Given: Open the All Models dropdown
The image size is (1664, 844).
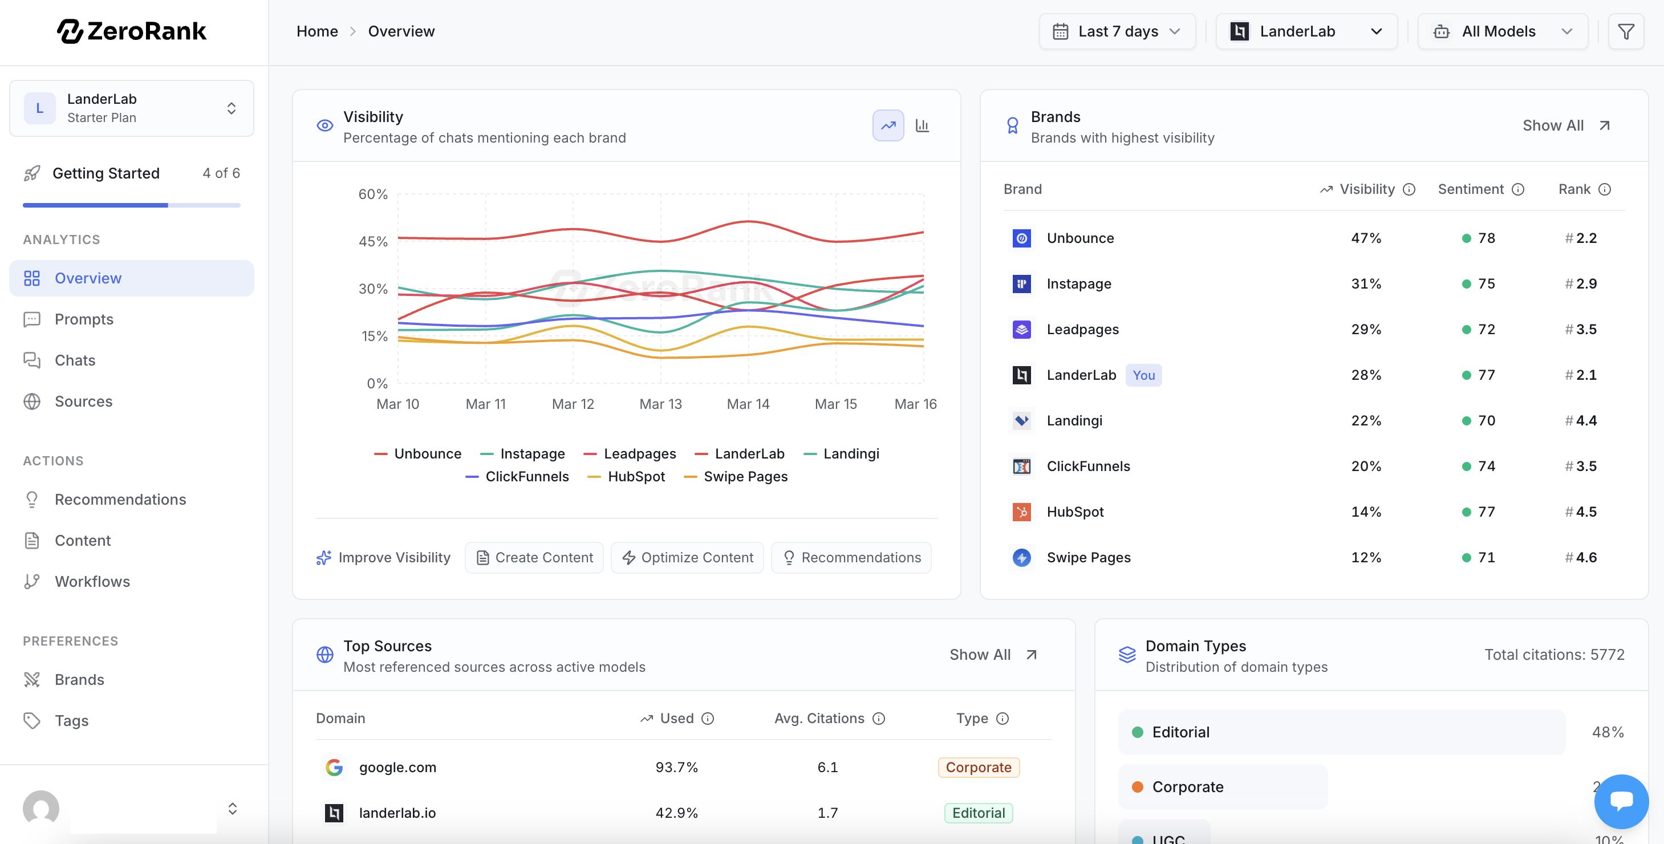Looking at the screenshot, I should (1502, 31).
